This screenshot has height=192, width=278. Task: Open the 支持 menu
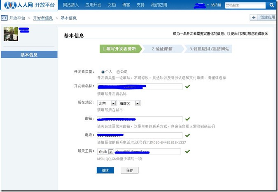click(x=140, y=5)
